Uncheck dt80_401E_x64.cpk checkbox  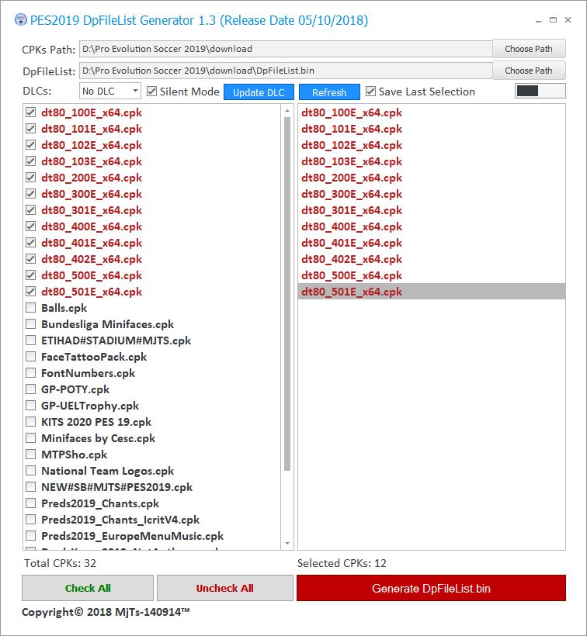(x=31, y=243)
